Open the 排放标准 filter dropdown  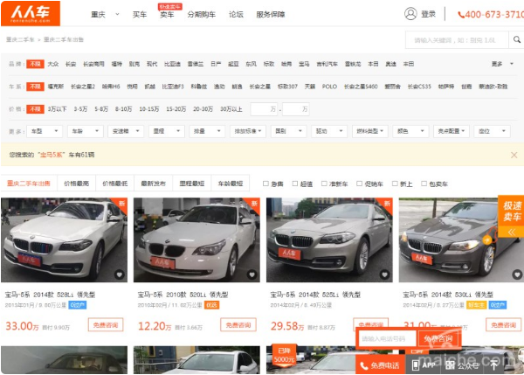coord(248,131)
